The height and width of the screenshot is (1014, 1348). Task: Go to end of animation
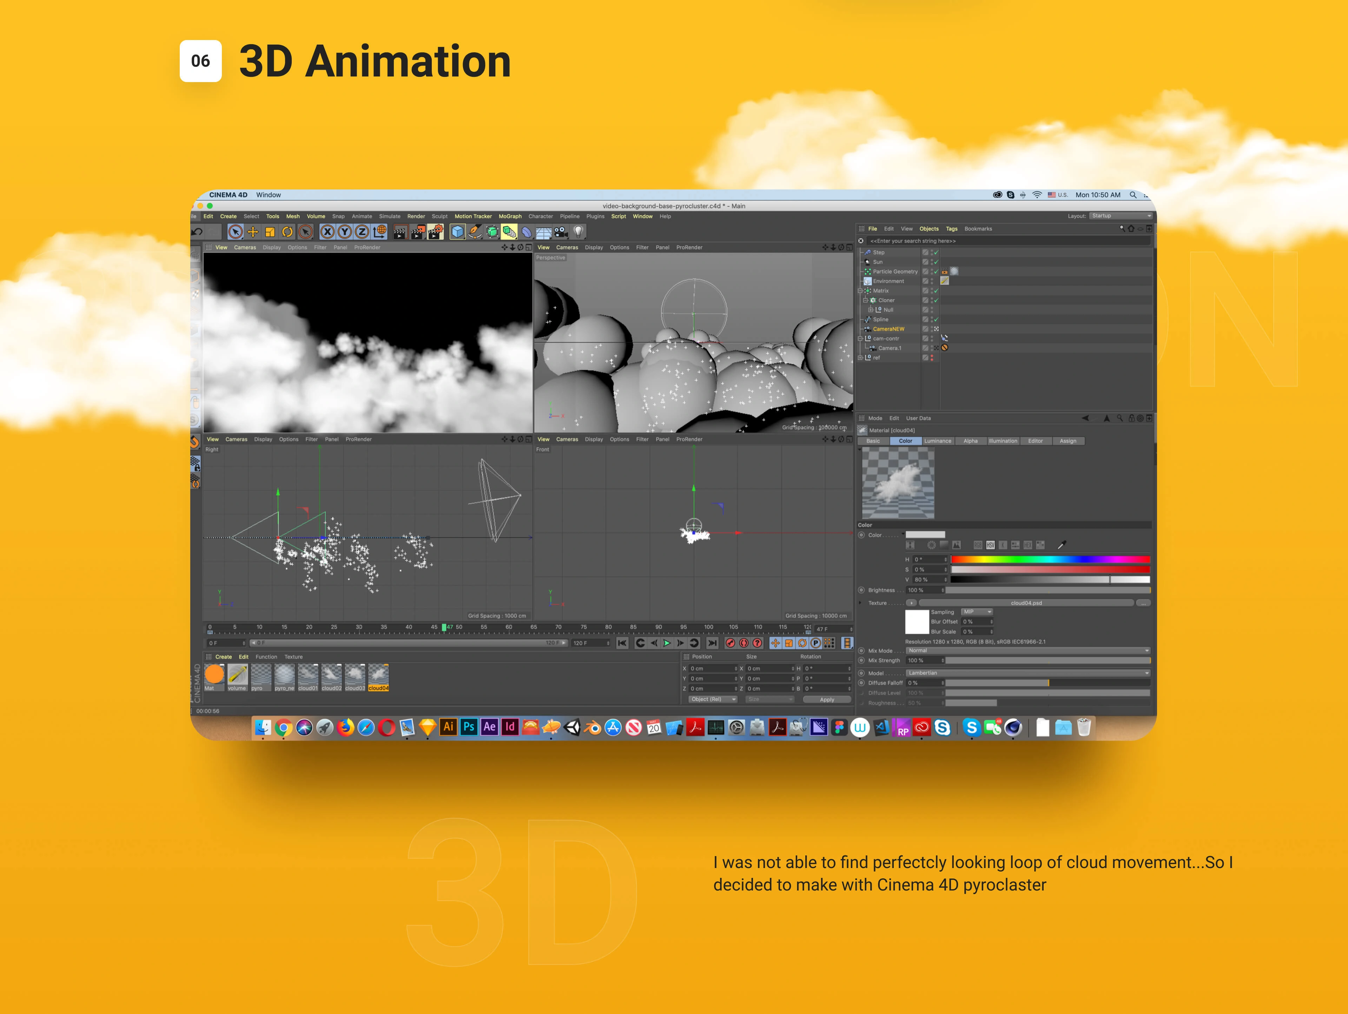pyautogui.click(x=712, y=643)
